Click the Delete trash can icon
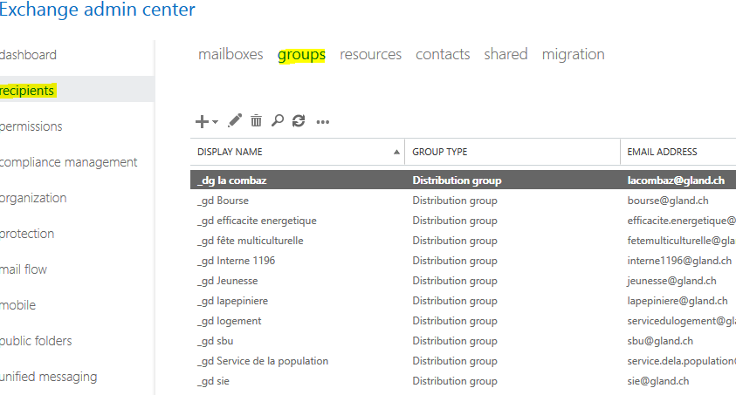This screenshot has width=736, height=395. (256, 121)
